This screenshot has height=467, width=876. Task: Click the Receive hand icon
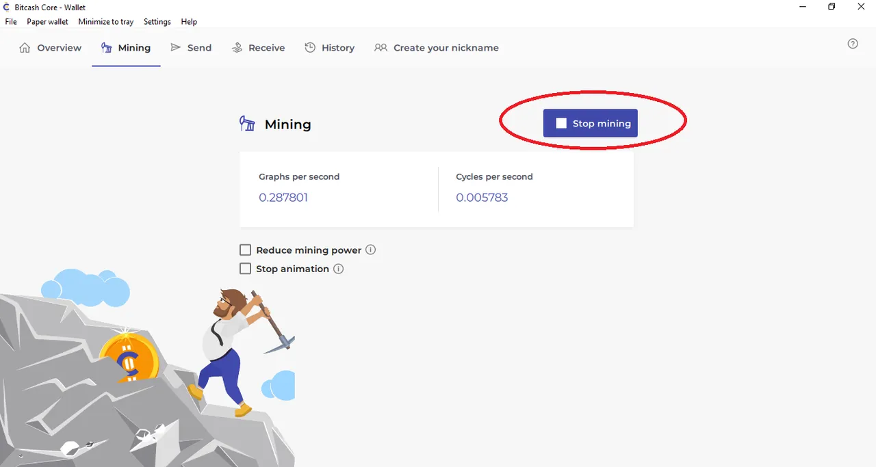237,48
